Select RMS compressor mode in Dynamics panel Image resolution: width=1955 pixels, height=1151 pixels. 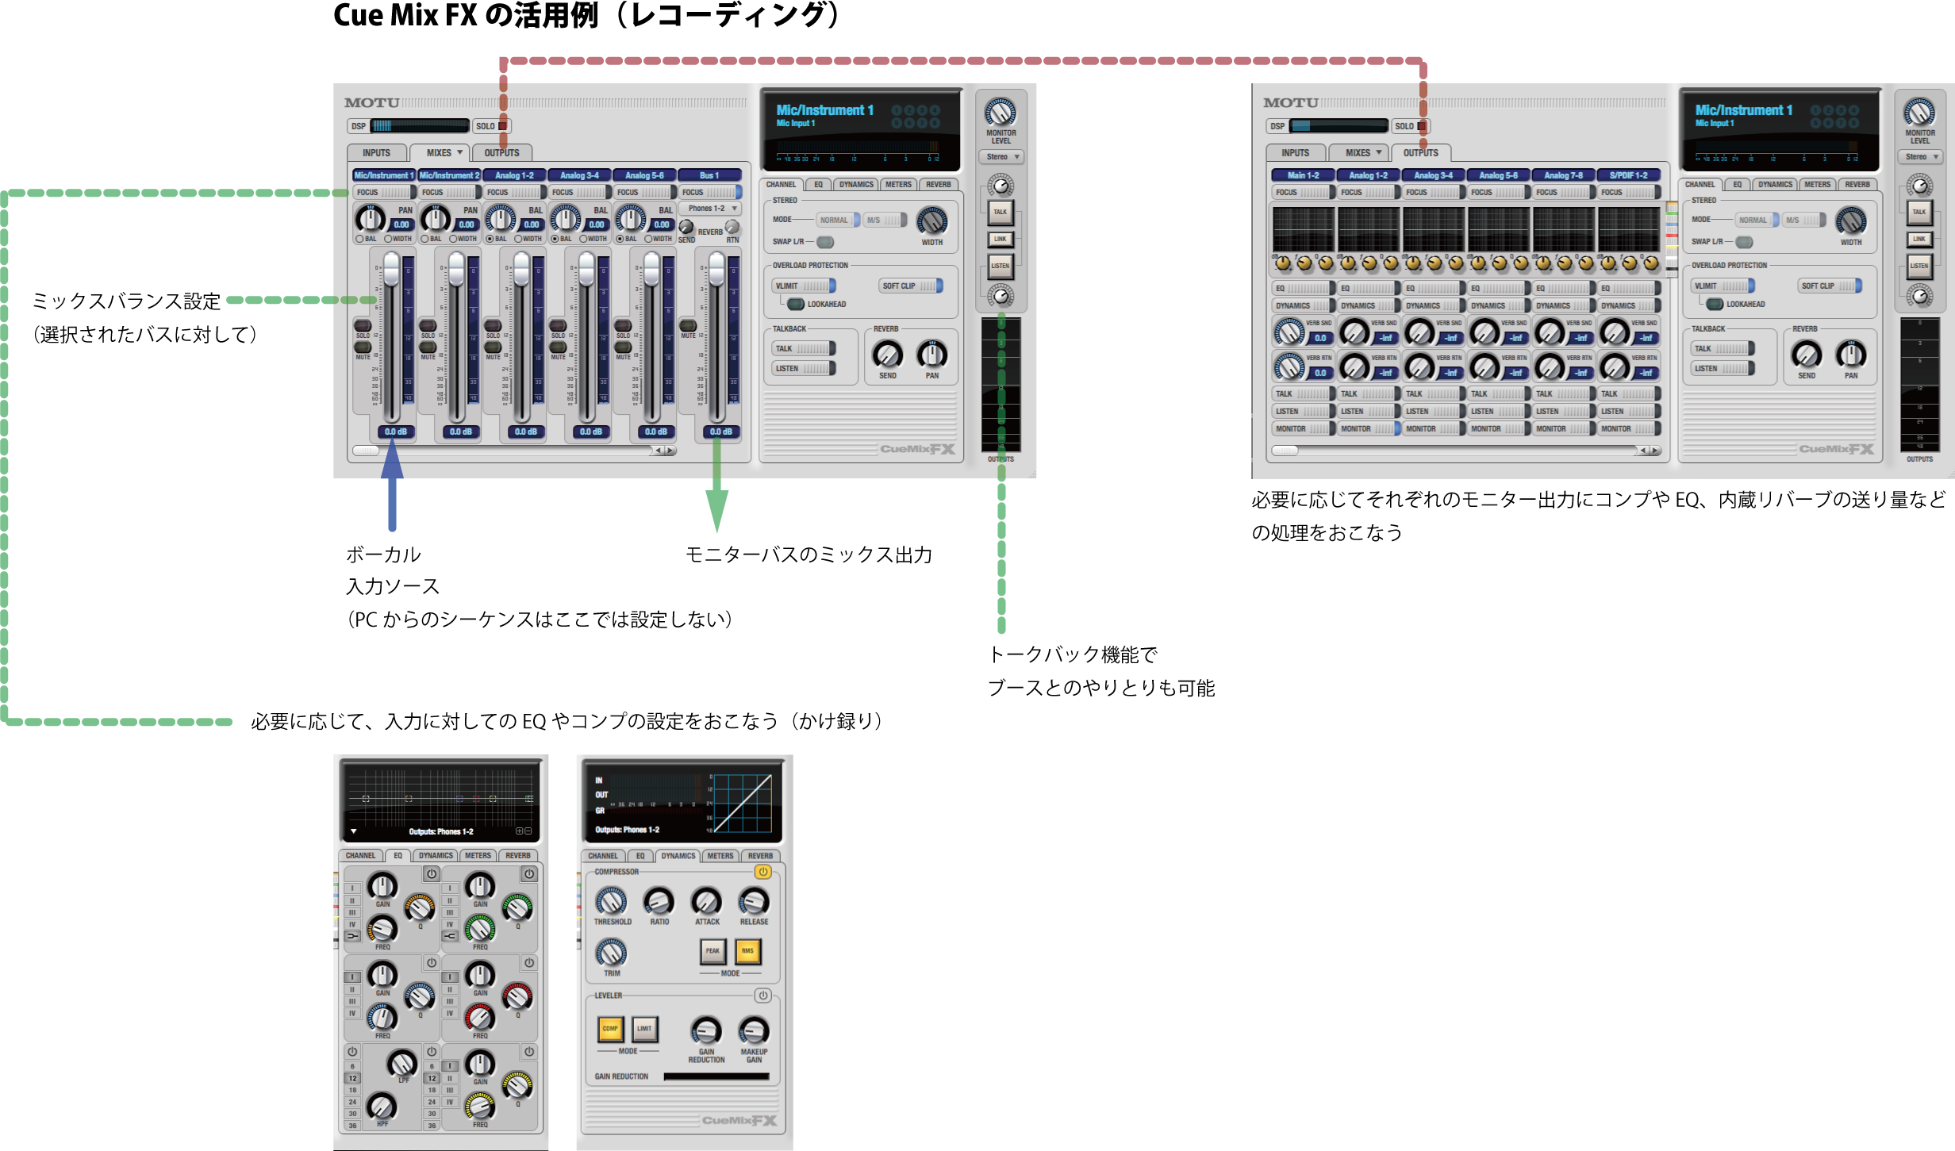pyautogui.click(x=747, y=950)
